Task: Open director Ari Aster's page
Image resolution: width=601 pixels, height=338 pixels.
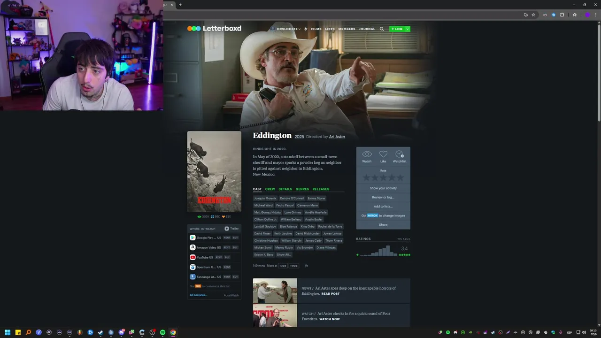Action: [337, 137]
